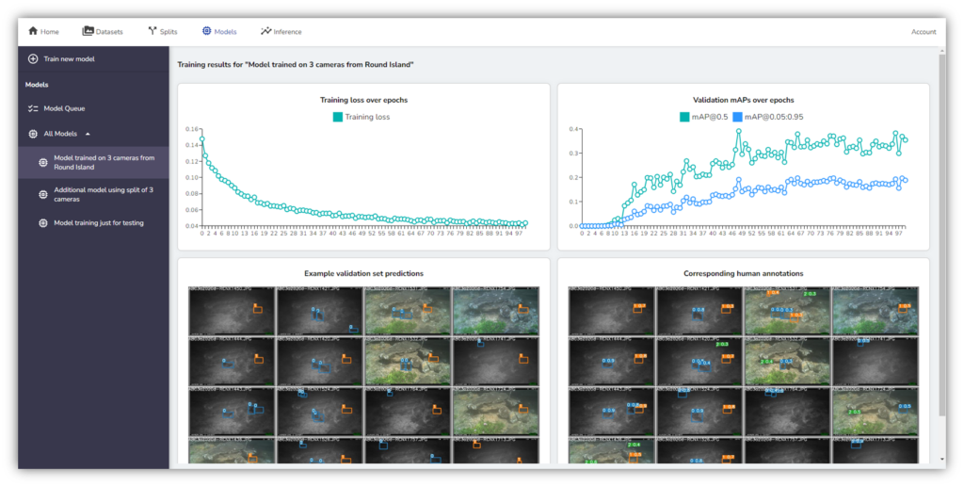Click the Inference chart icon

(x=265, y=31)
